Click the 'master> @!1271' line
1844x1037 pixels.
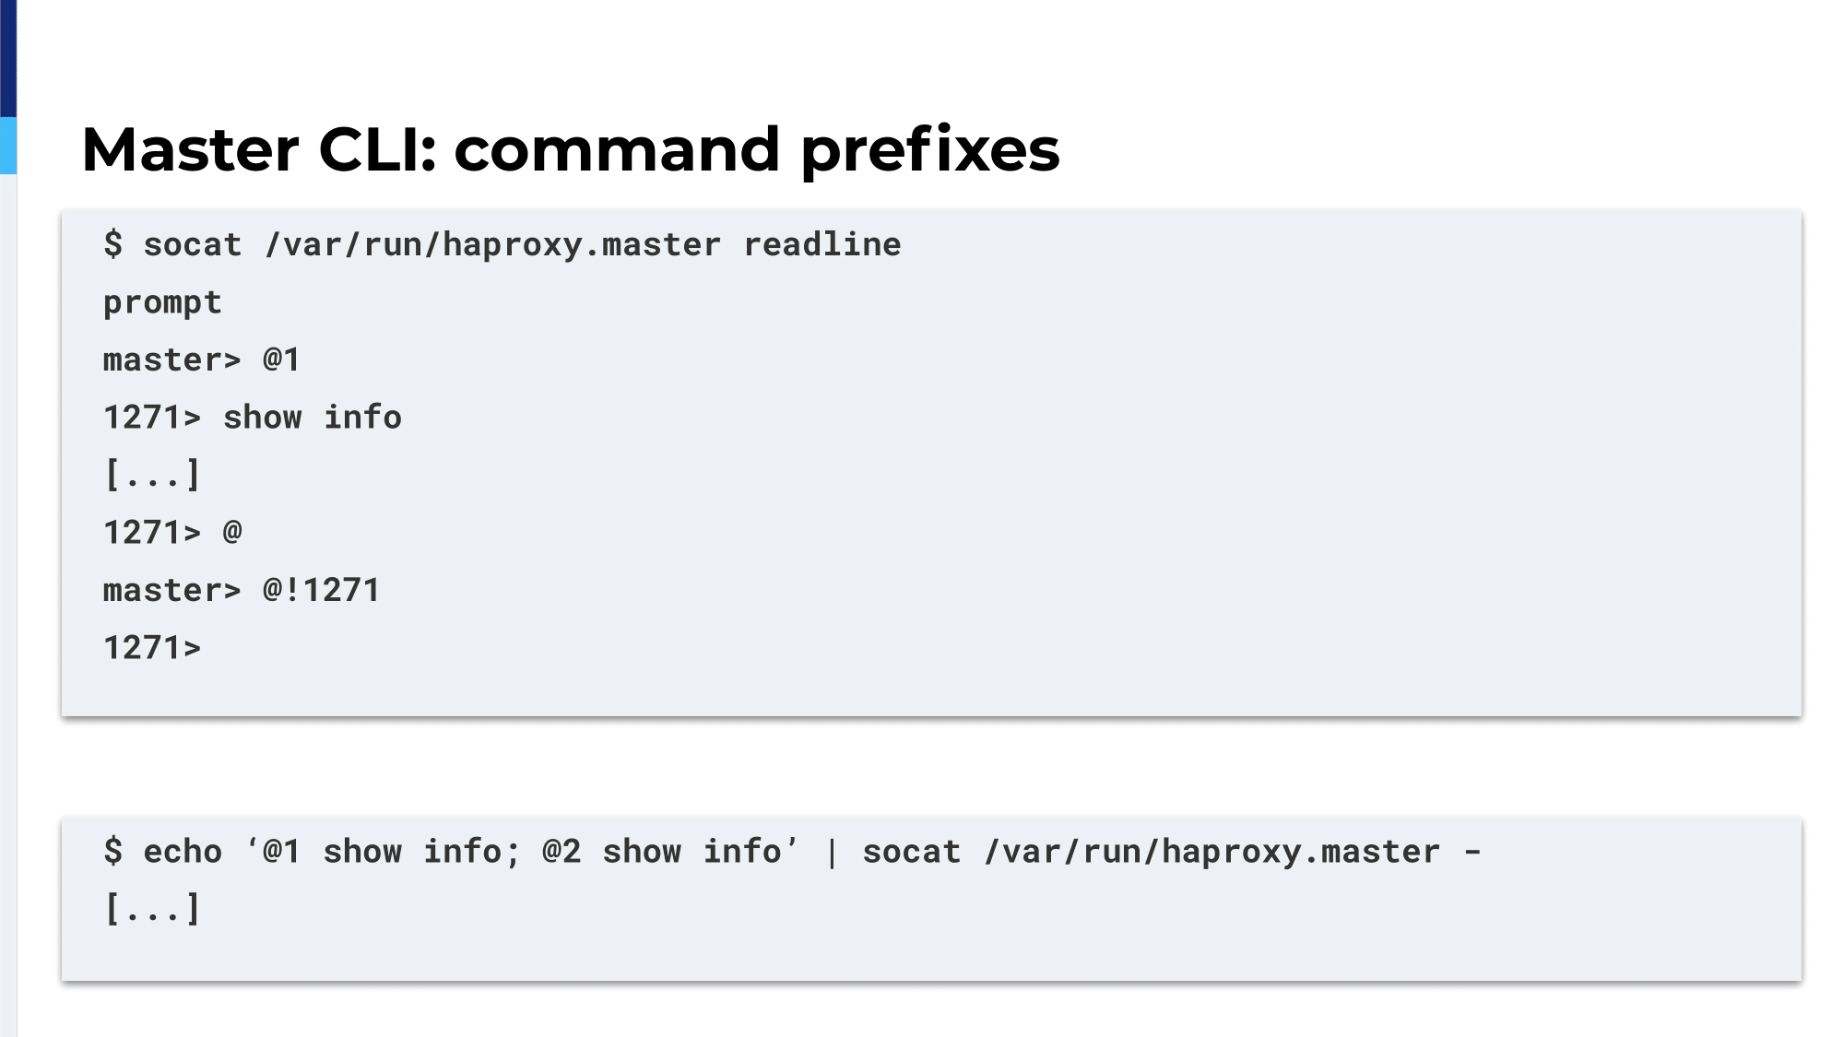click(x=242, y=590)
